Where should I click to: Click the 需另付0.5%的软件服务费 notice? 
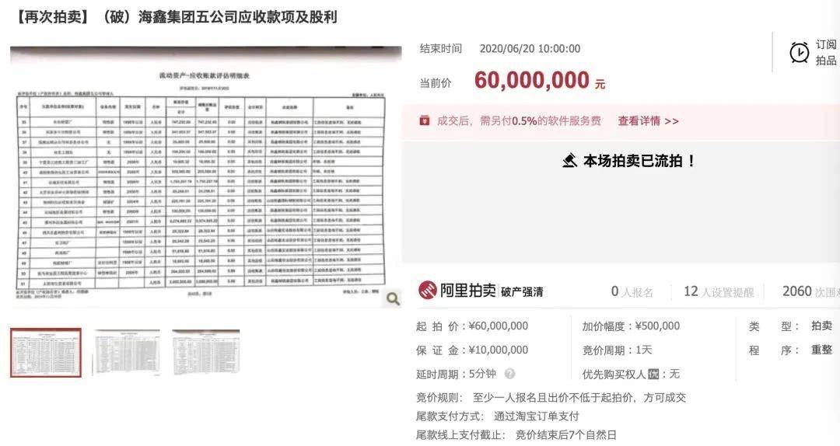point(540,121)
